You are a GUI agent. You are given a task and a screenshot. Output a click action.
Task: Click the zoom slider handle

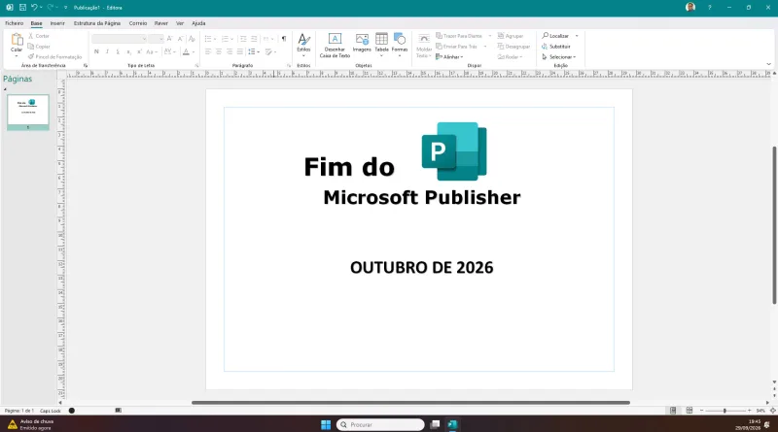point(725,411)
